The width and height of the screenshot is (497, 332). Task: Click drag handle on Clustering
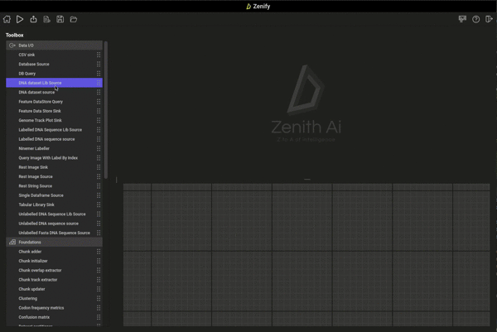pyautogui.click(x=99, y=298)
